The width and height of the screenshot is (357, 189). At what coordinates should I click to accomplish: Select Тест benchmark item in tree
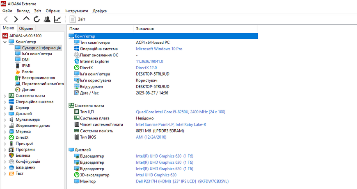pos(20,173)
